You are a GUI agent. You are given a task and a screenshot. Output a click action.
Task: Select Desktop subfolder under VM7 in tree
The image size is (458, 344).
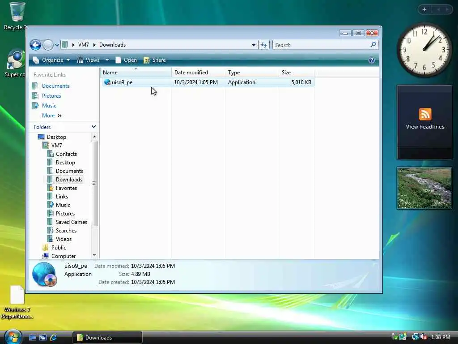65,162
